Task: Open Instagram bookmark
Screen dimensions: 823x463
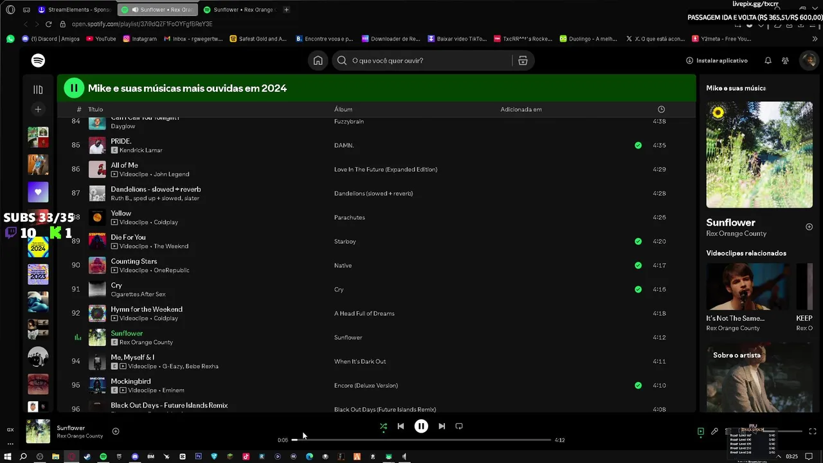Action: [x=140, y=39]
